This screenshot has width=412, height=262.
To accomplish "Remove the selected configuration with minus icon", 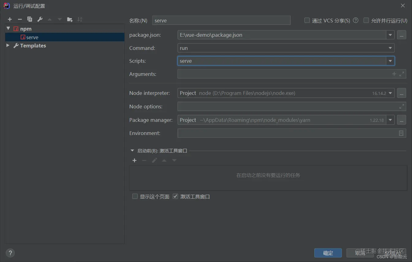I will (x=20, y=19).
